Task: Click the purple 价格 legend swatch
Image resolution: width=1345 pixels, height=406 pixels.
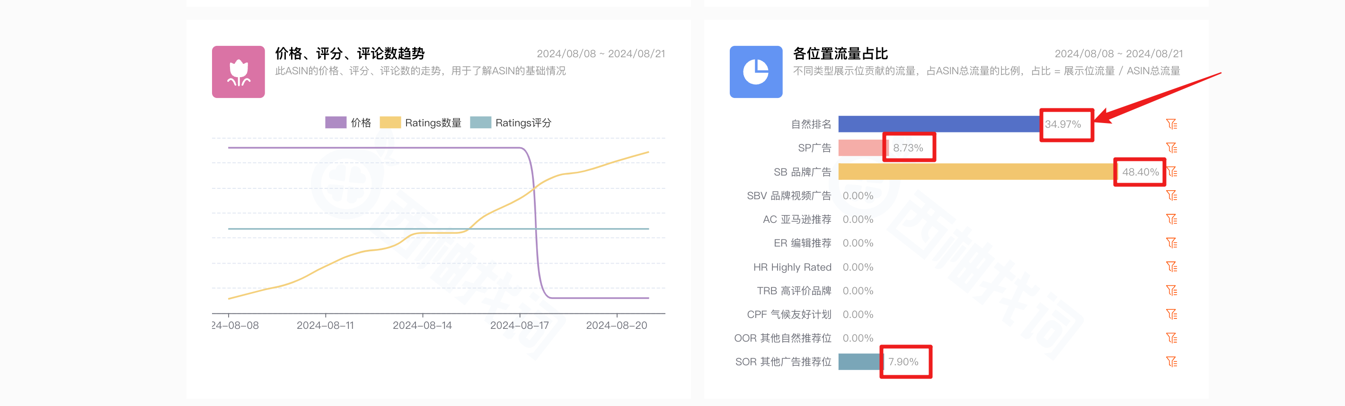Action: (336, 123)
